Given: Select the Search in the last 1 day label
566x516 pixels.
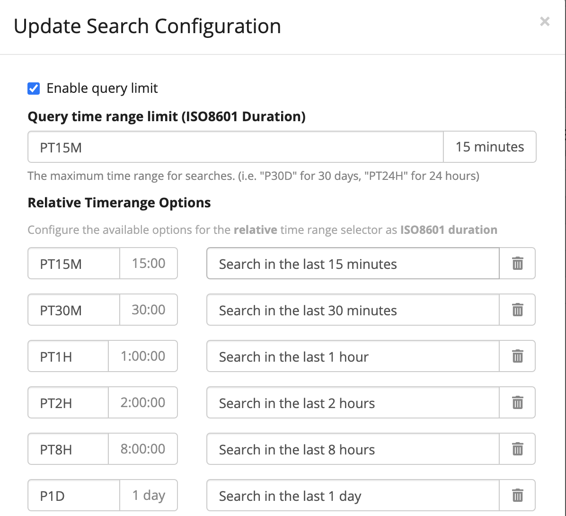Looking at the screenshot, I should (353, 495).
